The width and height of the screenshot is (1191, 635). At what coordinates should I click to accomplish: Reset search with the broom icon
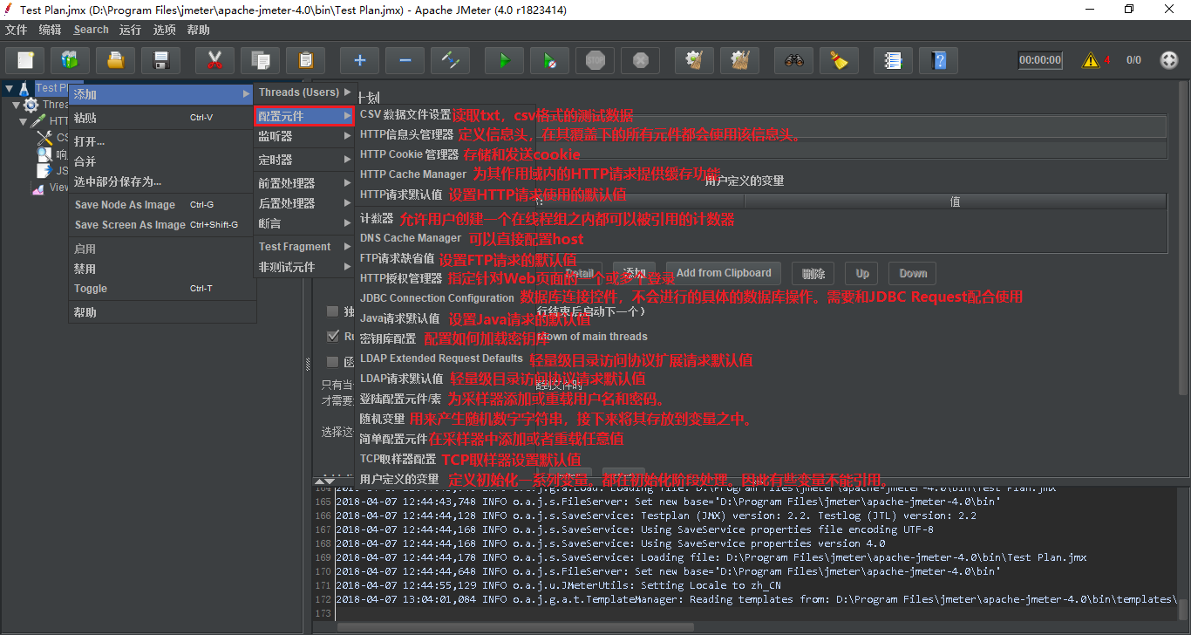point(839,60)
